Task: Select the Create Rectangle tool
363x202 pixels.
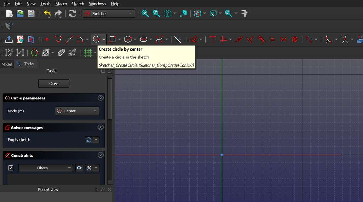Action: point(112,39)
